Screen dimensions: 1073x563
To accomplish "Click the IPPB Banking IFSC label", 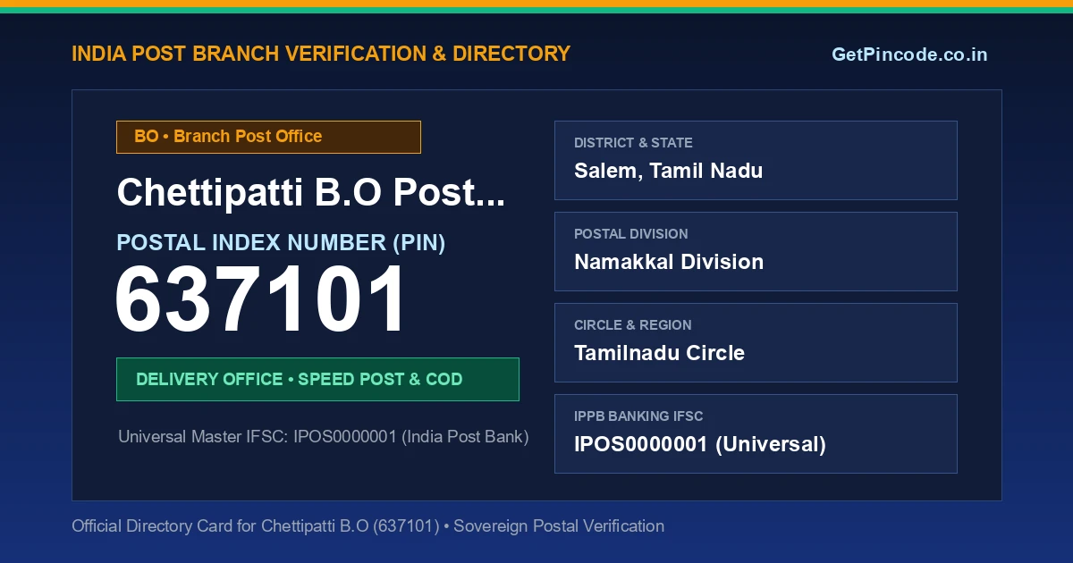I will click(638, 416).
